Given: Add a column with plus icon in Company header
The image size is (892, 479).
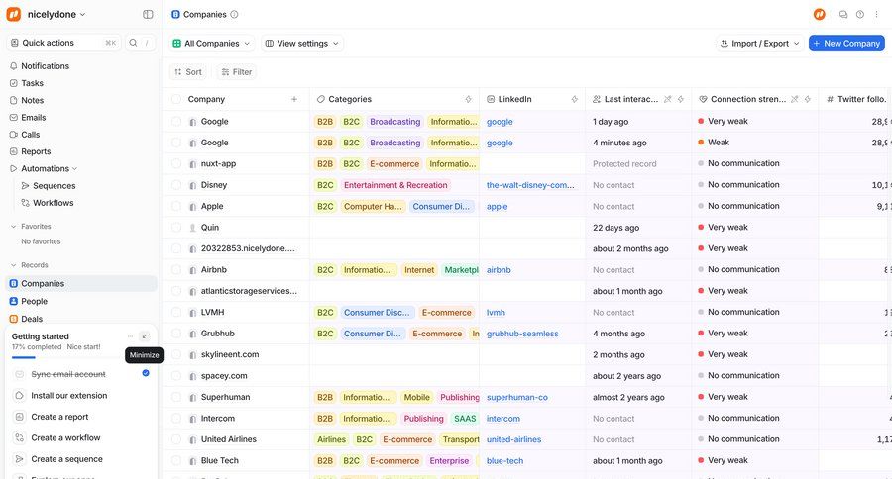Looking at the screenshot, I should pos(294,99).
